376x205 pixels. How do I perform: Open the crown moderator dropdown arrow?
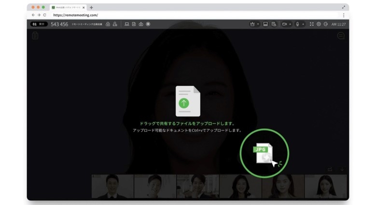coord(258,24)
